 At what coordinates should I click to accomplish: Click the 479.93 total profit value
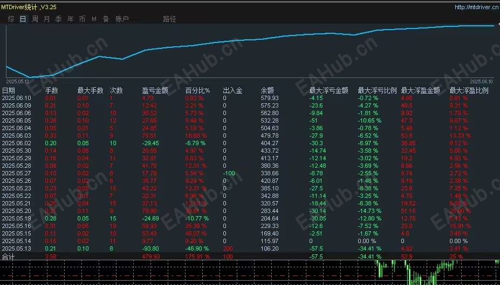(151, 256)
